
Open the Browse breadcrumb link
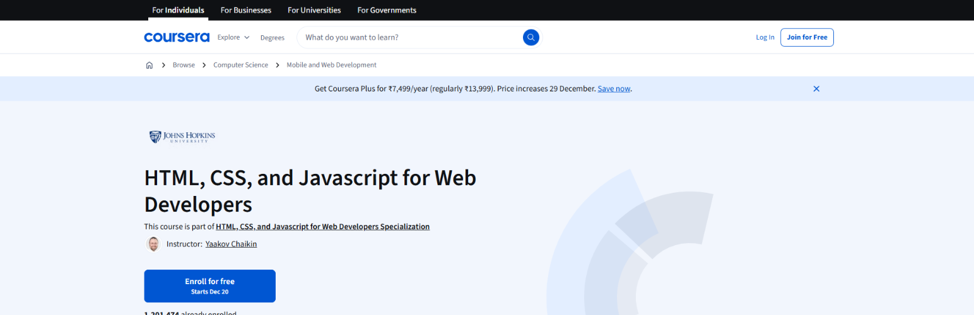(184, 65)
